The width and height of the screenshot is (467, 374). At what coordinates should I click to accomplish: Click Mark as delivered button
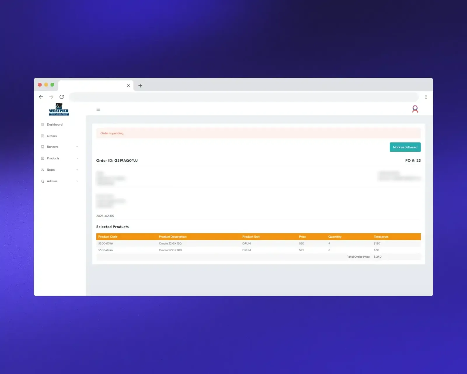pos(405,147)
